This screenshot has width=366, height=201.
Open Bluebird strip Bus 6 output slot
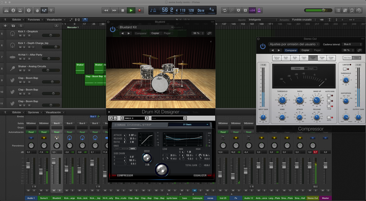[57, 124]
